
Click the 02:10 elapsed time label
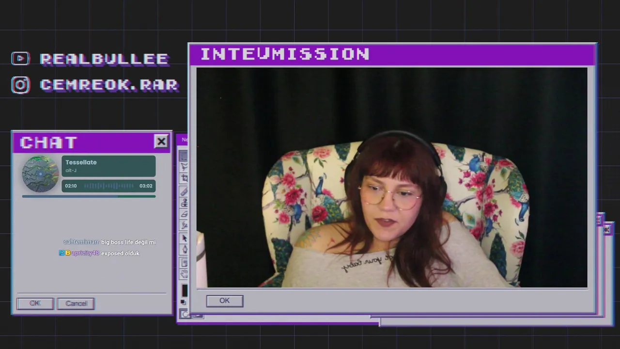71,186
